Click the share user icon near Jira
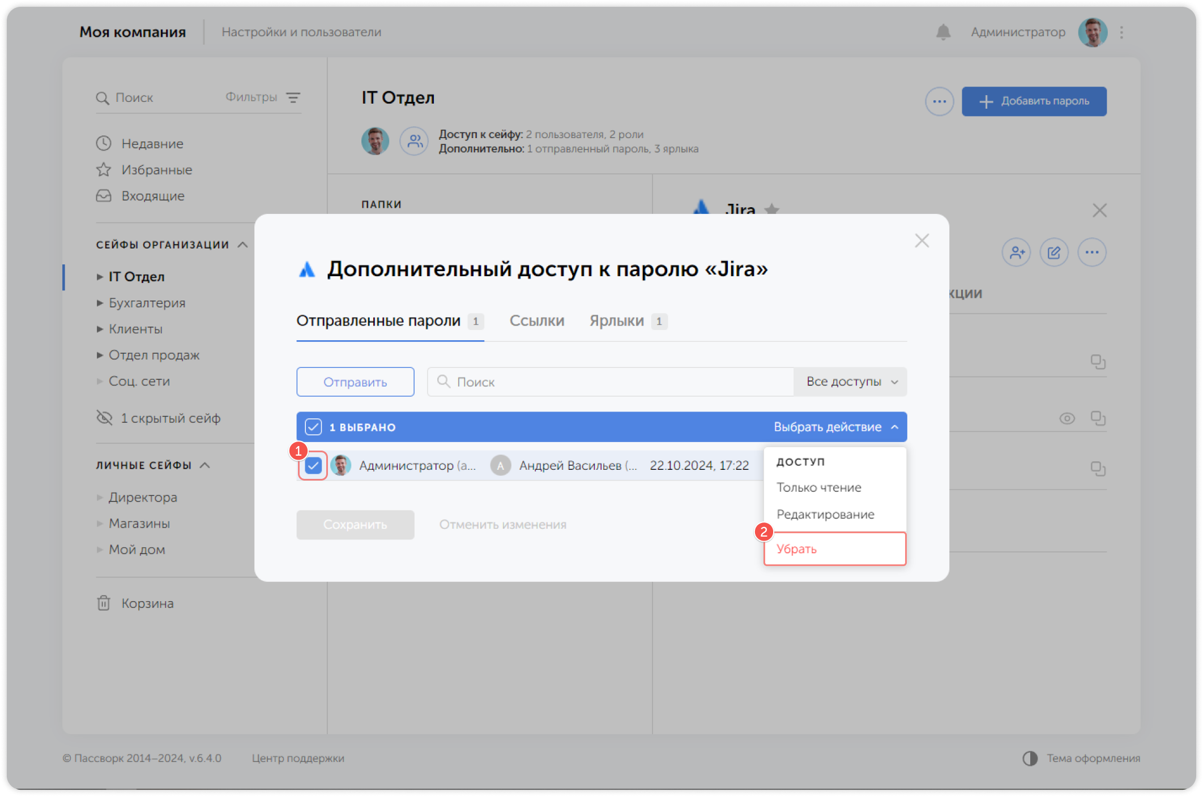Screen dimensions: 1203x797 (1017, 252)
